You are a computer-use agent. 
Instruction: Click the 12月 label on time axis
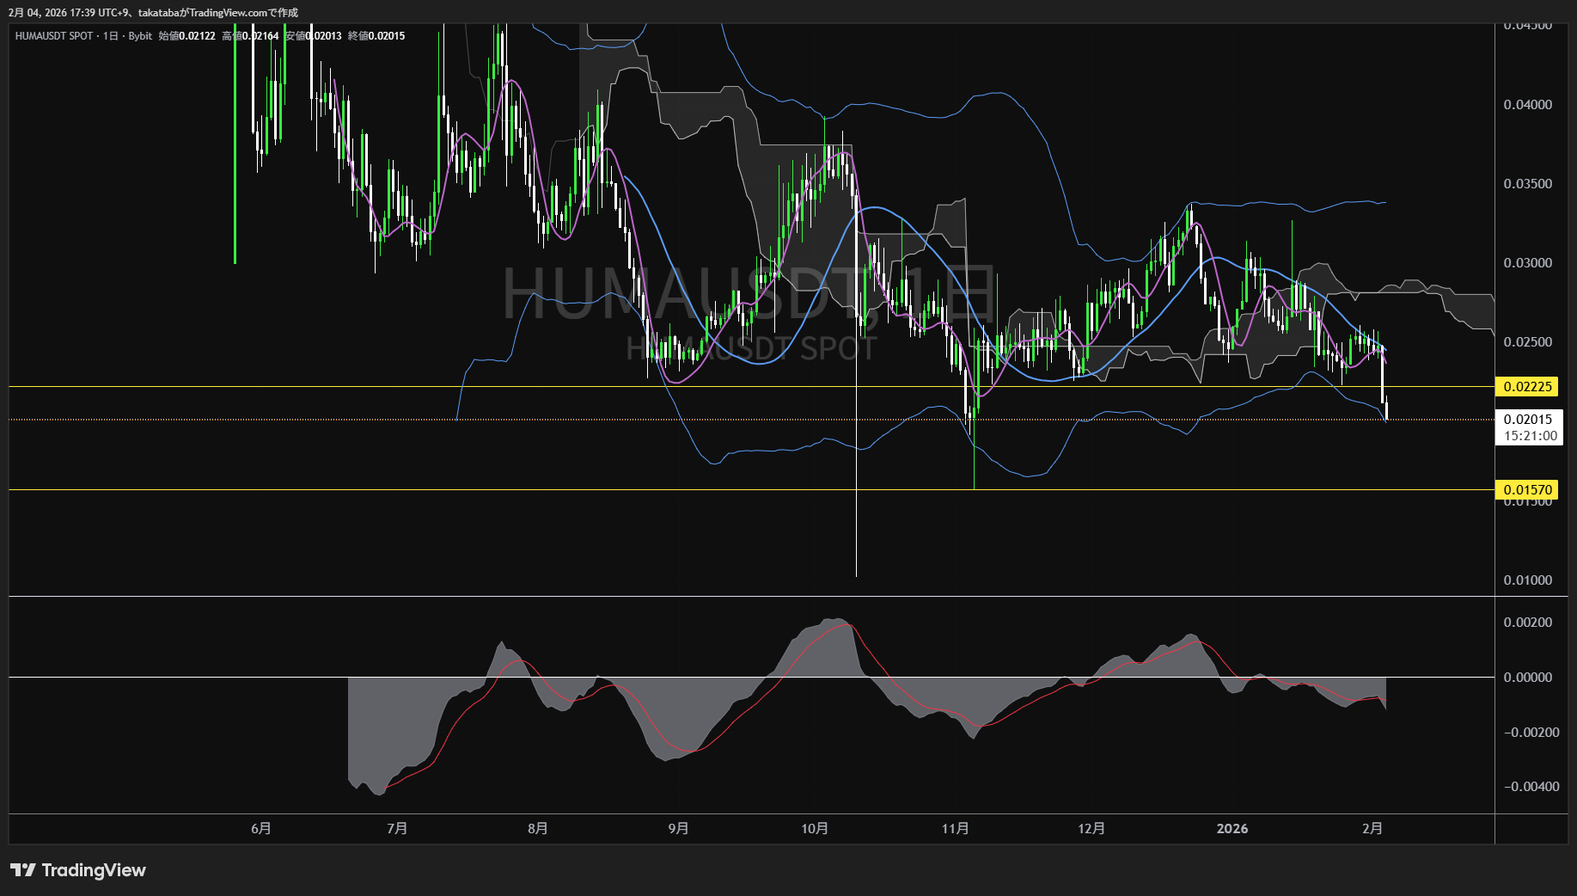coord(1091,828)
